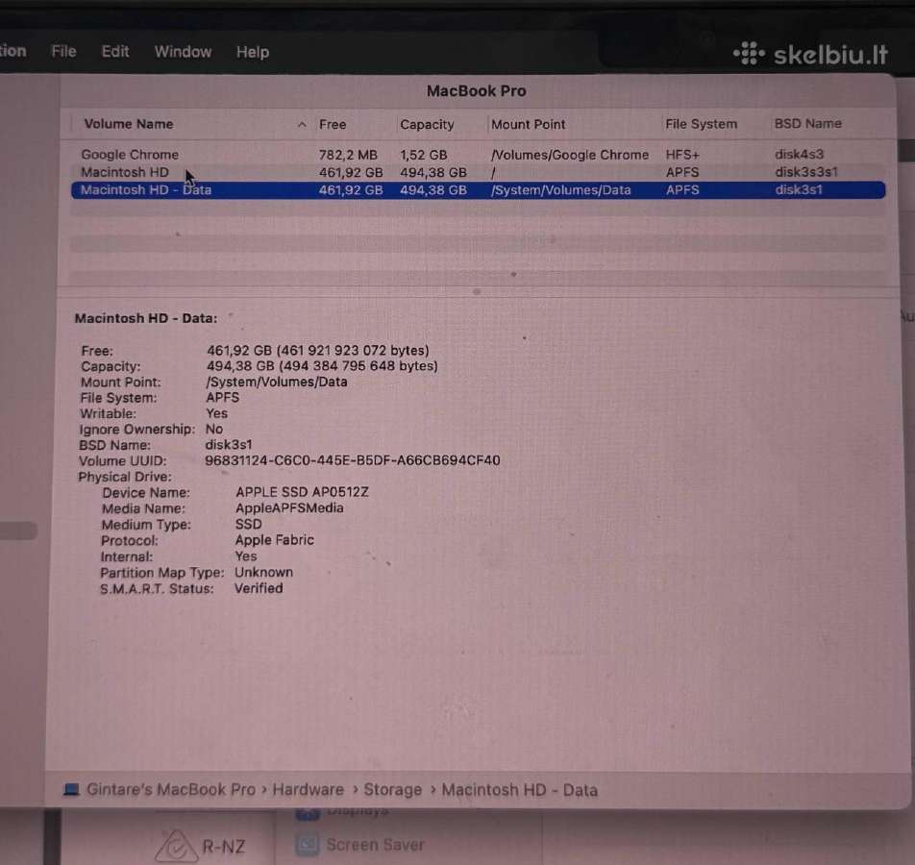This screenshot has width=915, height=865.
Task: Click the computer icon in path bar
Action: coord(71,790)
